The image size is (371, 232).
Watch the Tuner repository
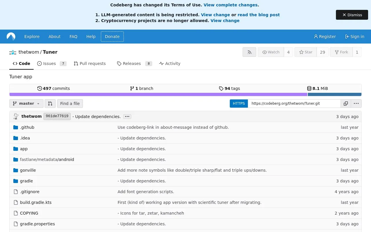click(271, 52)
